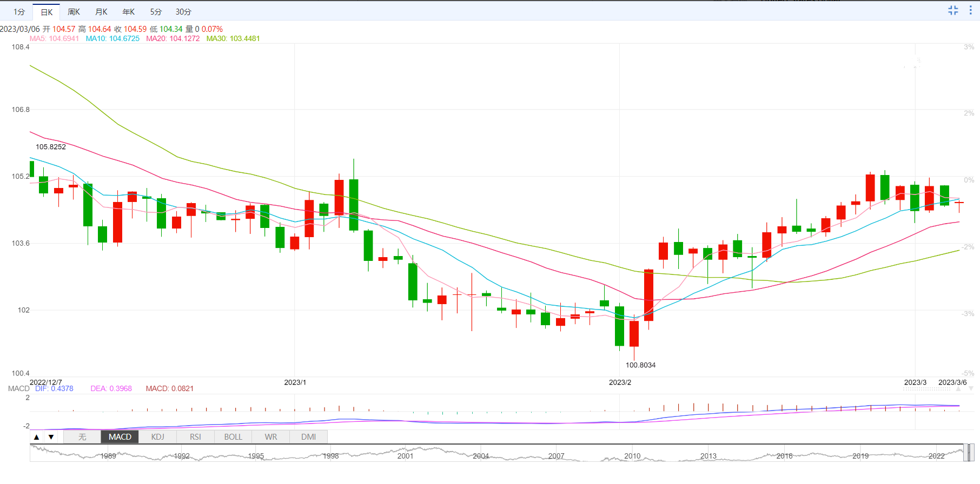Click the DIF: 0.4378 value
Viewport: 980px width, 484px height.
[54, 388]
